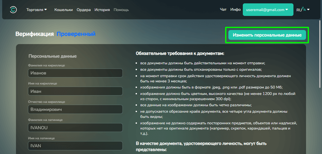This screenshot has height=154, width=322.
Task: Navigate to История section
Action: click(x=102, y=10)
